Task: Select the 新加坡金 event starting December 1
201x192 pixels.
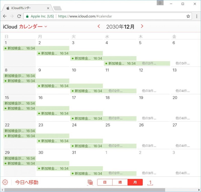Action: click(x=36, y=48)
